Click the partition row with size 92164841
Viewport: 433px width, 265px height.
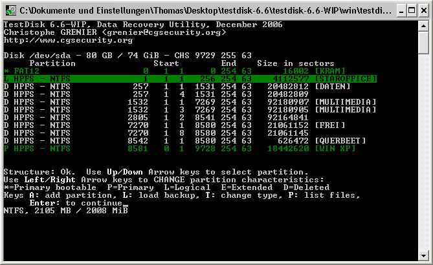[x=156, y=118]
